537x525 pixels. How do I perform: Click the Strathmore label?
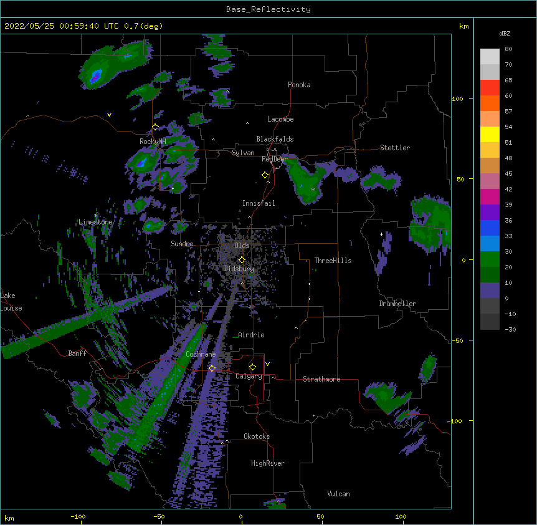321,379
